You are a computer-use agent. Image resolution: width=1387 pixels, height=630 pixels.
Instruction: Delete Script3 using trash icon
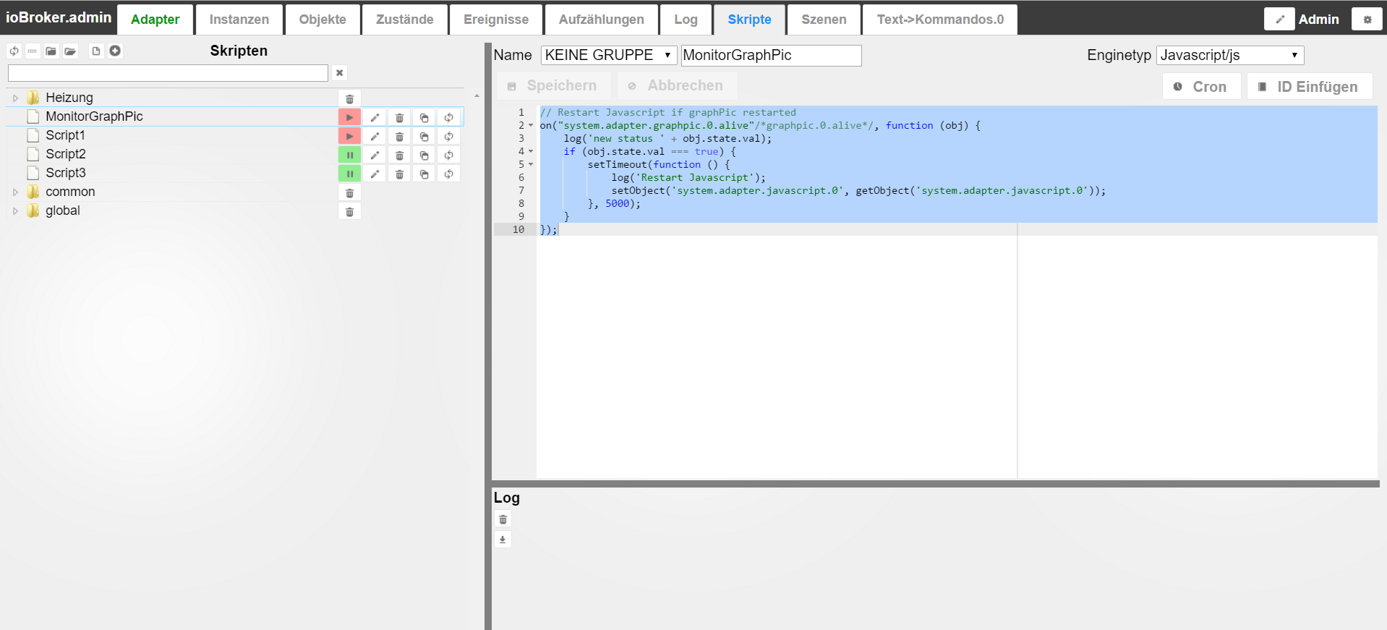pos(399,174)
